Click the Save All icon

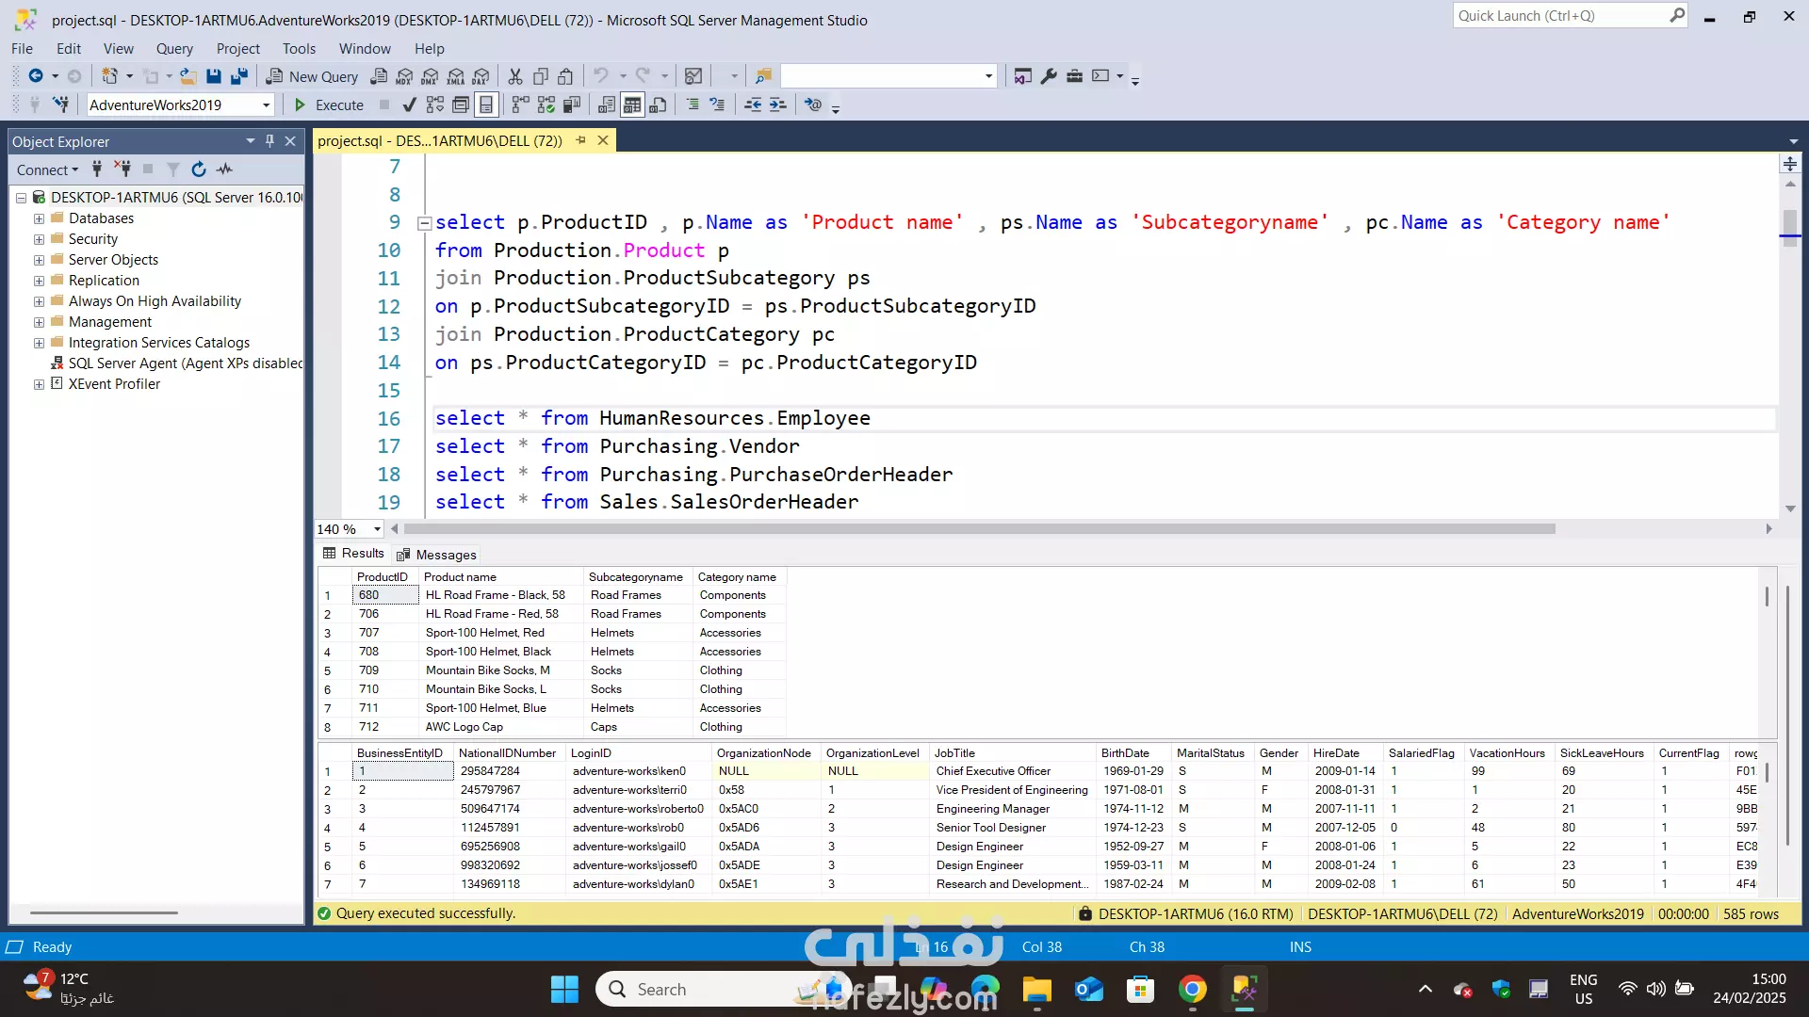pyautogui.click(x=239, y=76)
